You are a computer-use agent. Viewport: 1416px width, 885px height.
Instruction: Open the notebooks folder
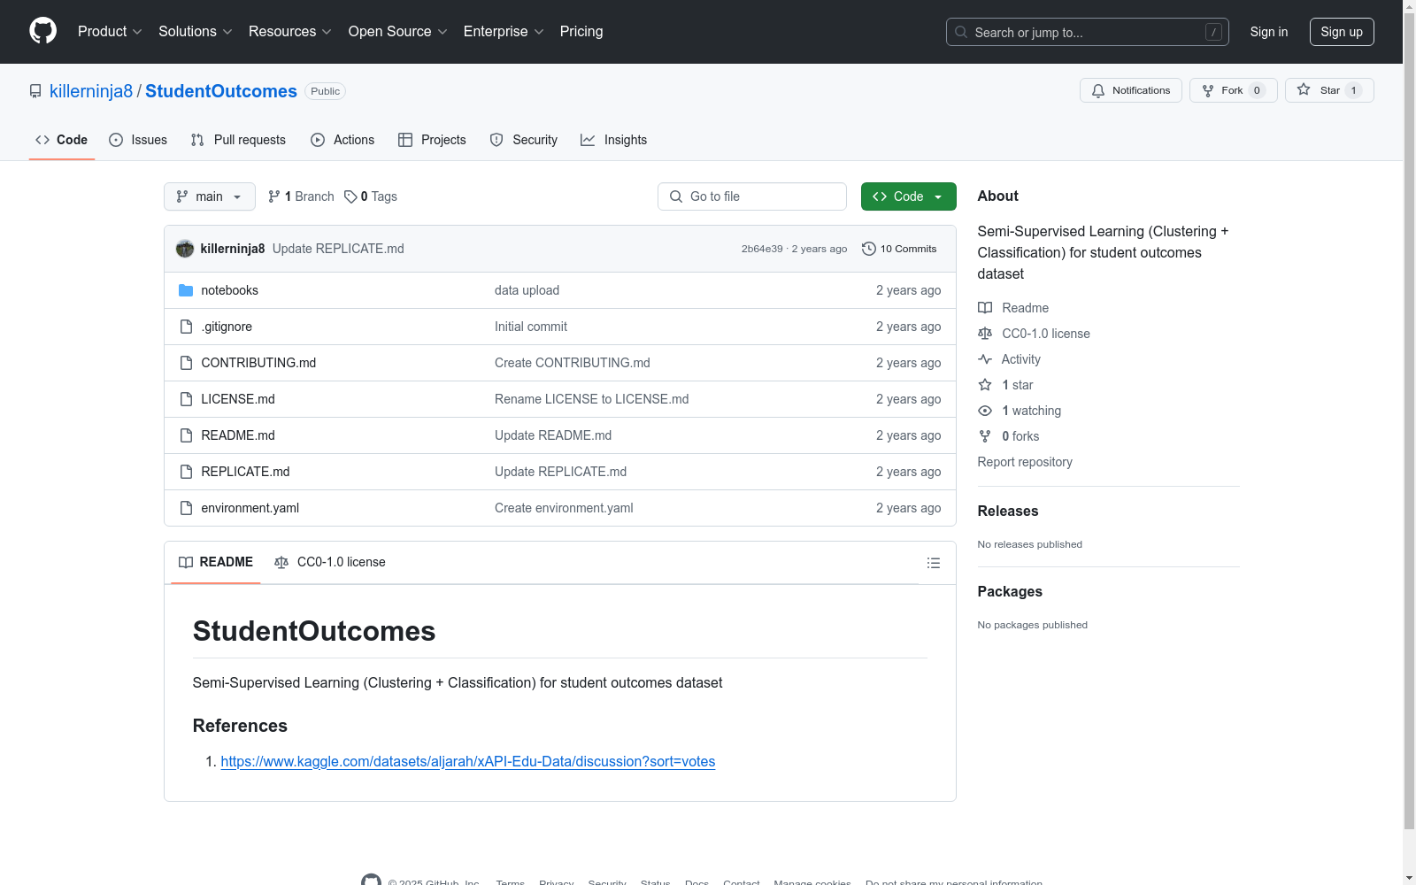(x=230, y=290)
